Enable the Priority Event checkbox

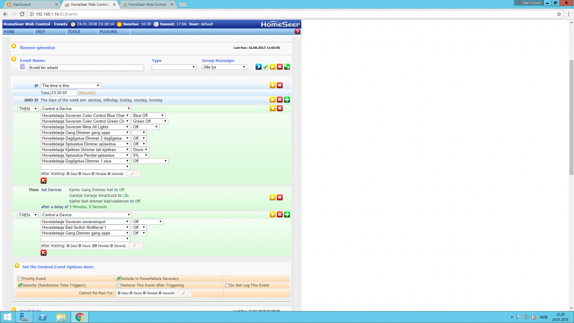[x=20, y=279]
